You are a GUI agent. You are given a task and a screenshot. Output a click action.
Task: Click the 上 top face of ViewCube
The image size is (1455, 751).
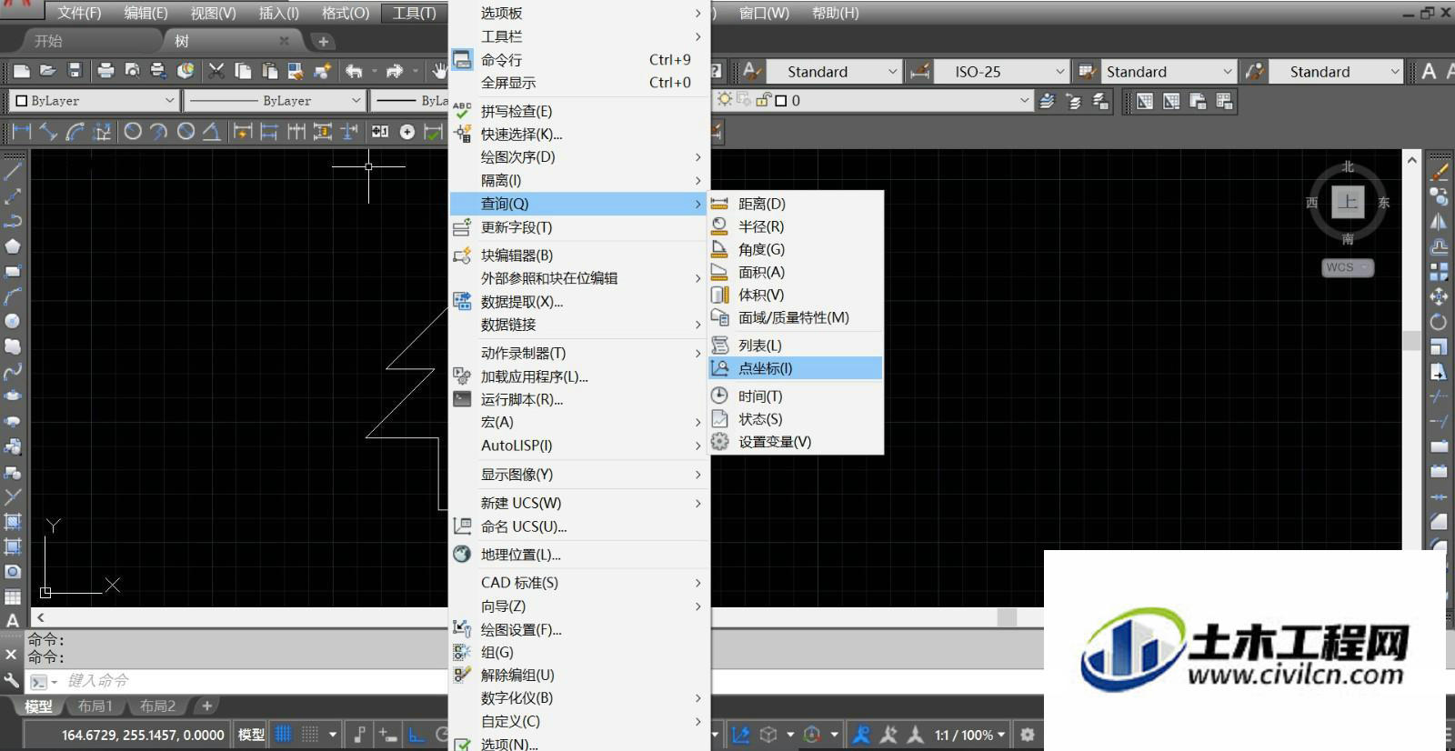(x=1348, y=202)
